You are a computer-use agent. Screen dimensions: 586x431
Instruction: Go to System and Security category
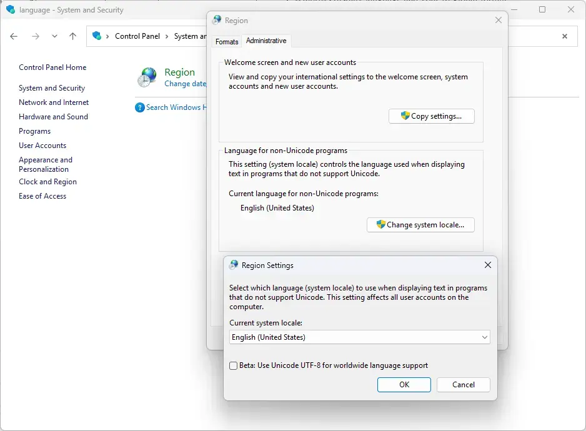click(x=52, y=88)
